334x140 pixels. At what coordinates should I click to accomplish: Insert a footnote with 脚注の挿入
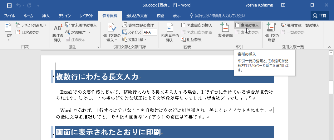(x=58, y=32)
